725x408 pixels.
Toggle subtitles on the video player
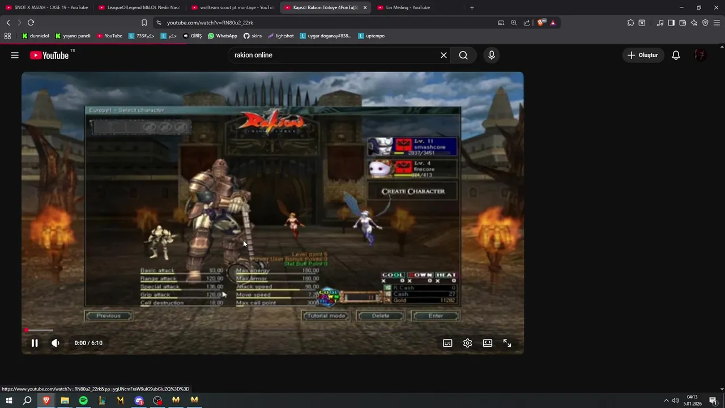[447, 343]
